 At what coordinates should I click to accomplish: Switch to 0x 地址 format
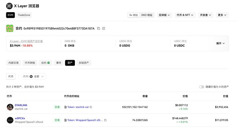133,15
